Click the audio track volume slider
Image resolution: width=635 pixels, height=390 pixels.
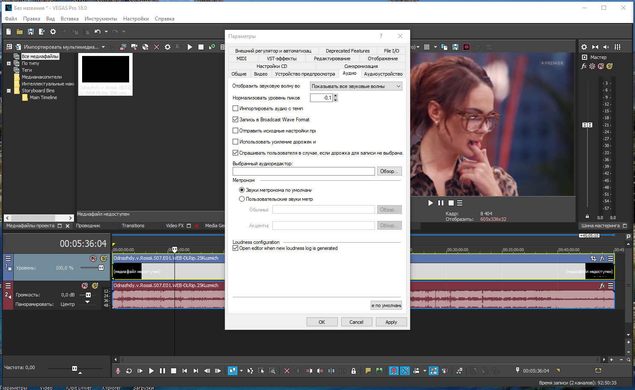tap(88, 295)
